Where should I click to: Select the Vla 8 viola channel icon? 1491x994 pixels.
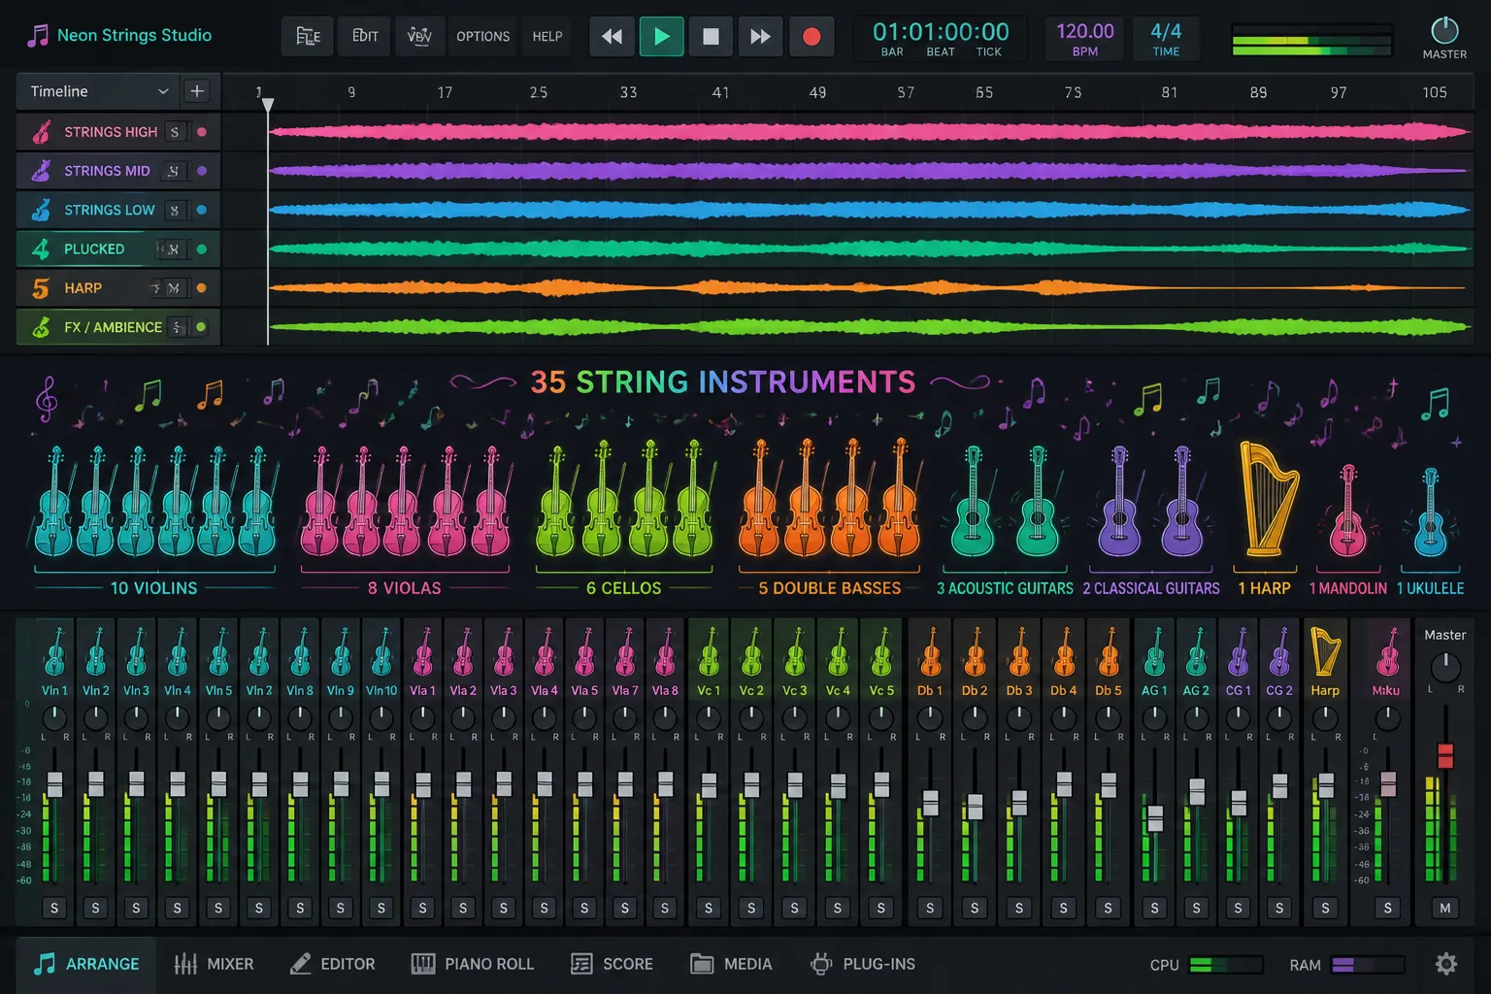coord(665,651)
